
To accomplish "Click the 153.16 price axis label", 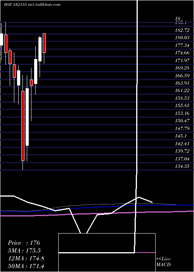I will click(x=182, y=113).
